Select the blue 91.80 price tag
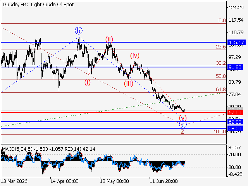 pyautogui.click(x=235, y=67)
